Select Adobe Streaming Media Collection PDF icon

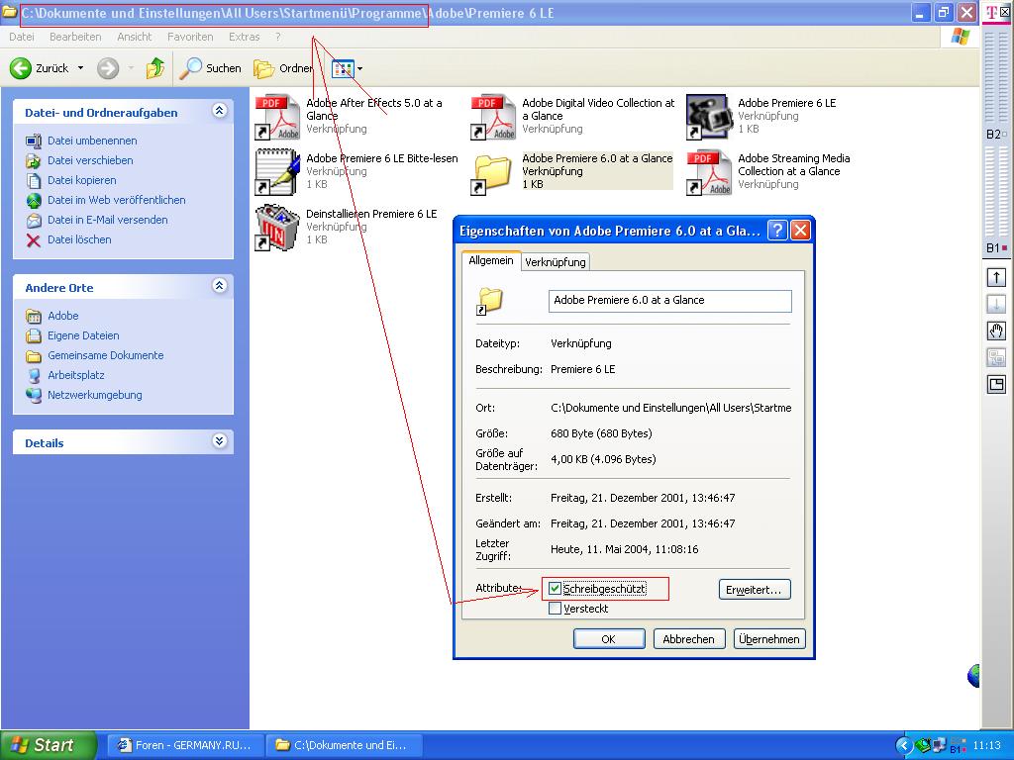[709, 172]
